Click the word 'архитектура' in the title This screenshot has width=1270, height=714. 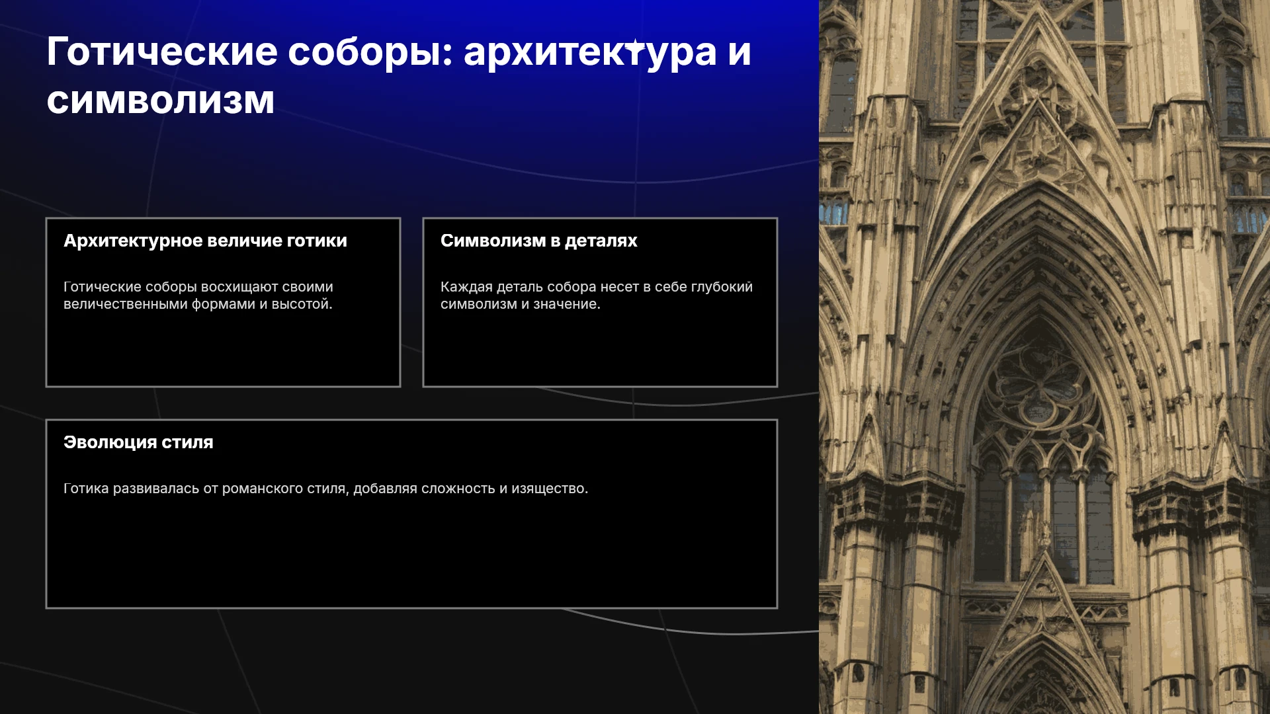pyautogui.click(x=590, y=52)
